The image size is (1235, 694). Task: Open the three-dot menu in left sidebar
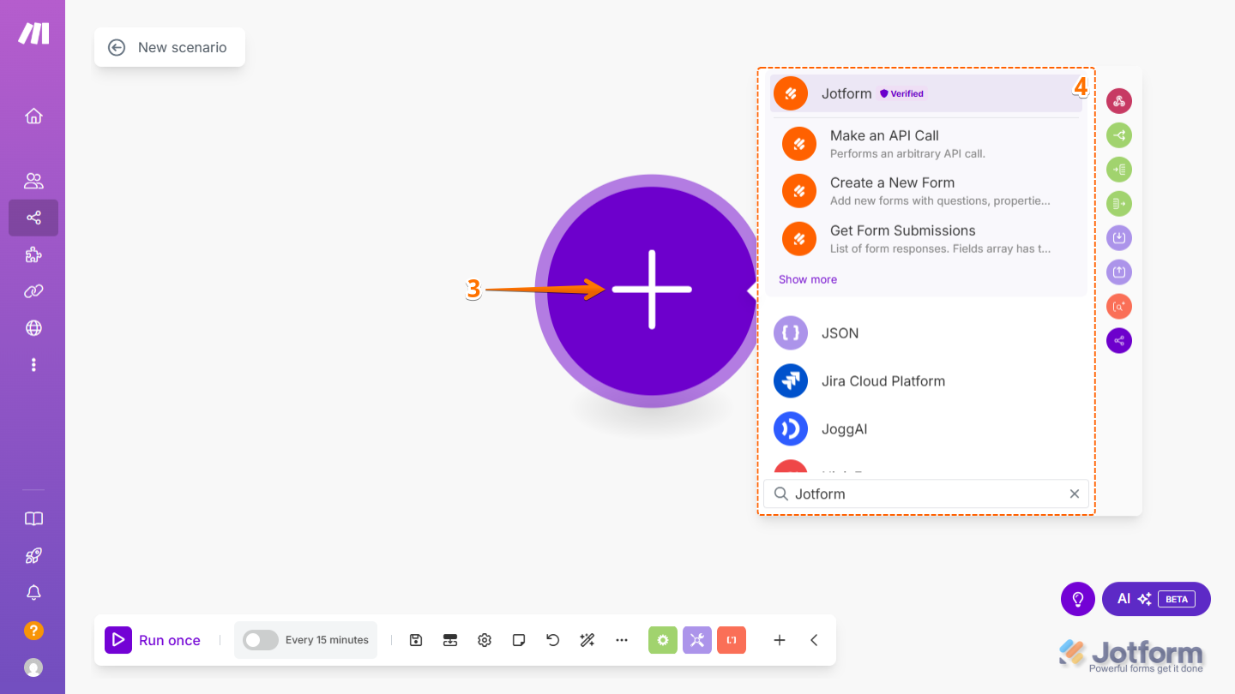click(33, 364)
